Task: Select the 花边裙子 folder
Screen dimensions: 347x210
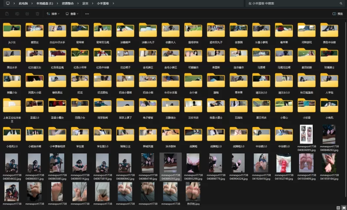Action: pyautogui.click(x=125, y=58)
